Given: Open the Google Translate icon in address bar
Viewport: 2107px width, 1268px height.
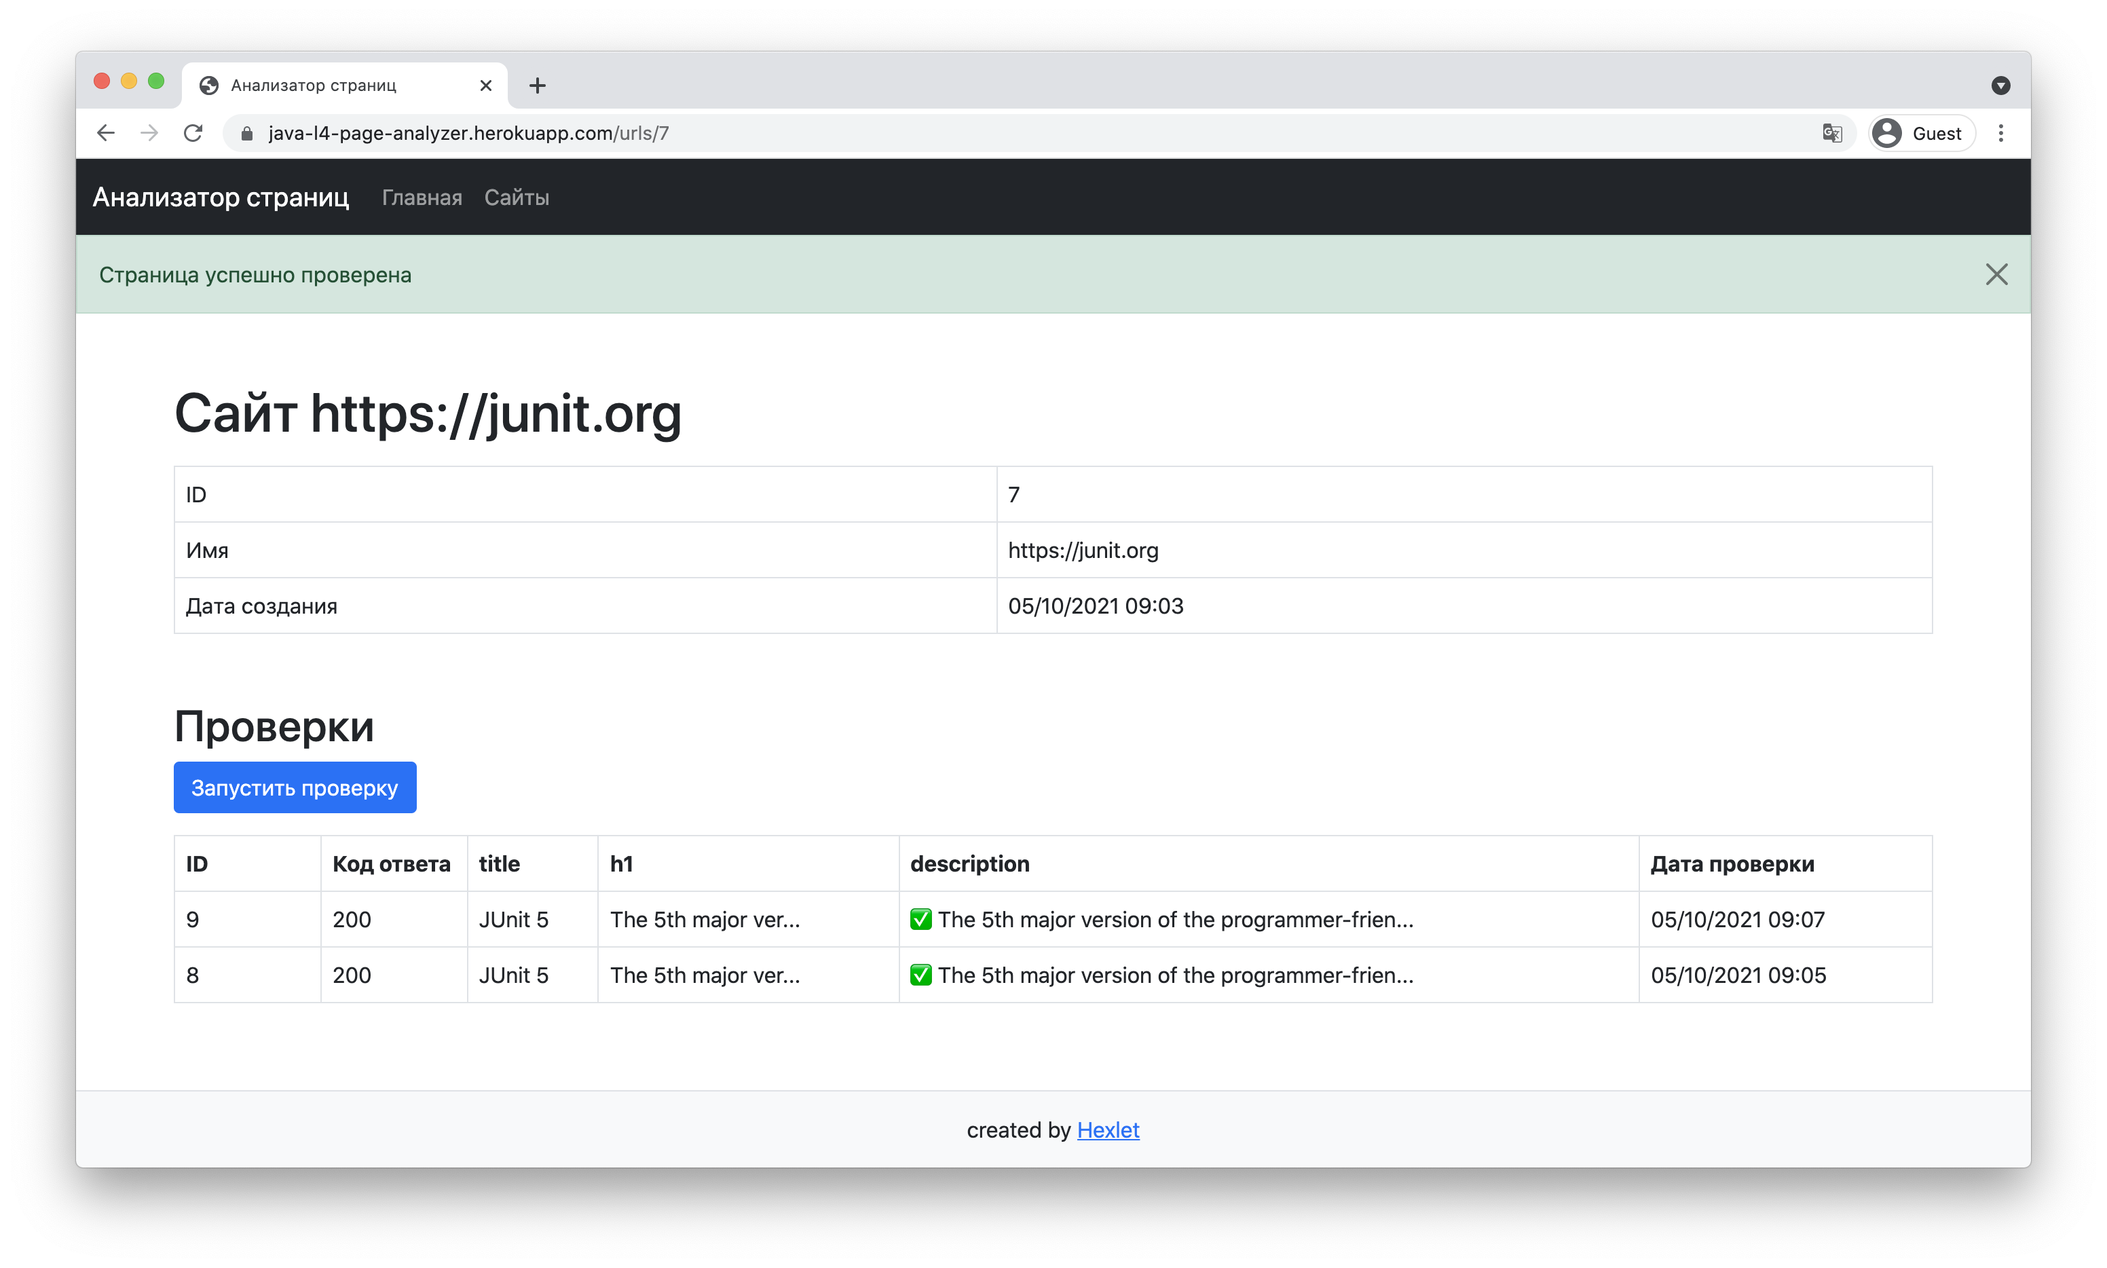Looking at the screenshot, I should (x=1832, y=133).
